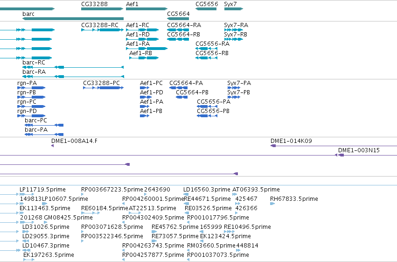The height and width of the screenshot is (262, 397).
Task: Click EST RP004260001.5prime
Action: click(x=153, y=199)
